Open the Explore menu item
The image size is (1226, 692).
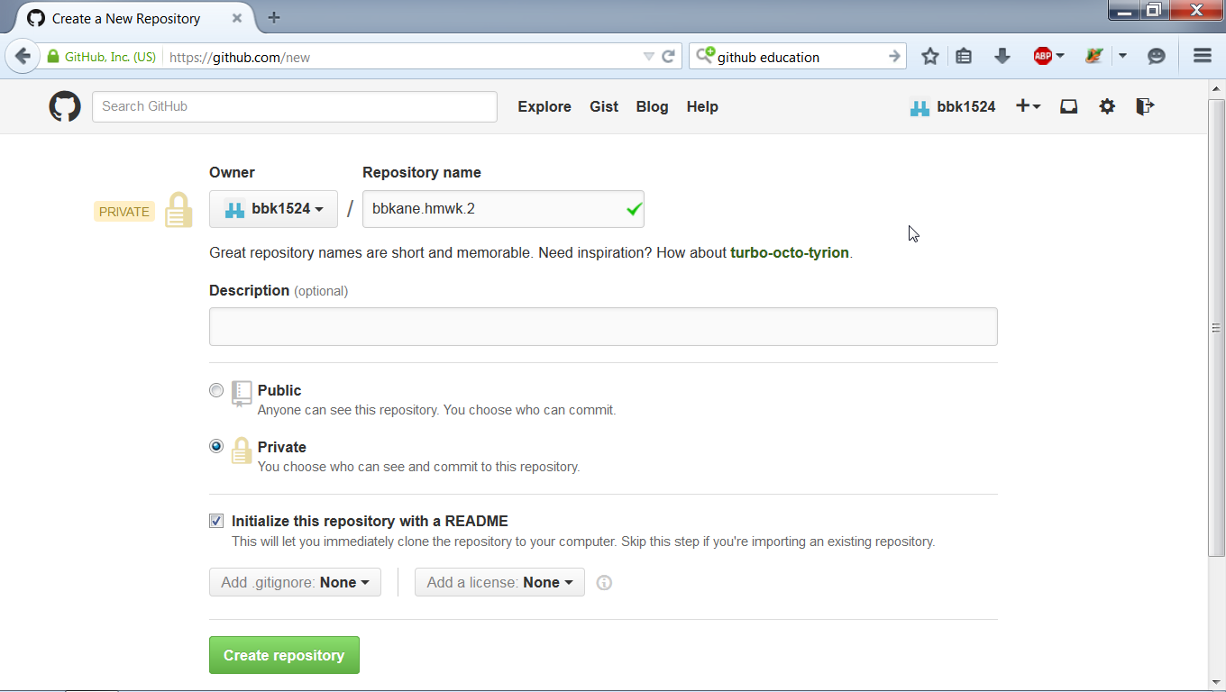click(x=544, y=106)
